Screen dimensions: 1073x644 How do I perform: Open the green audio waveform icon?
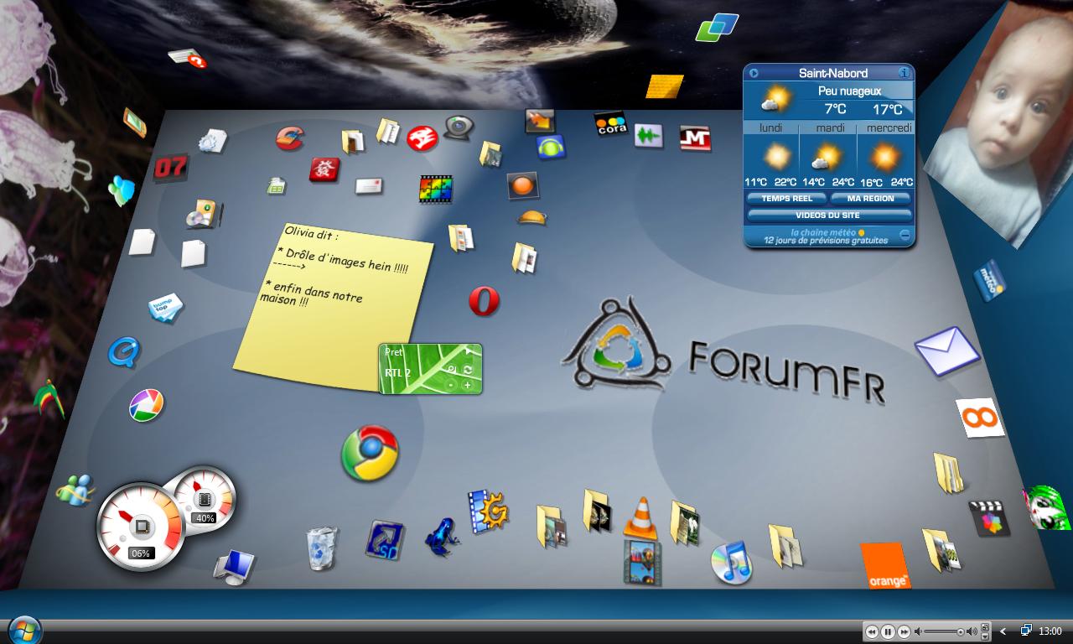(648, 135)
